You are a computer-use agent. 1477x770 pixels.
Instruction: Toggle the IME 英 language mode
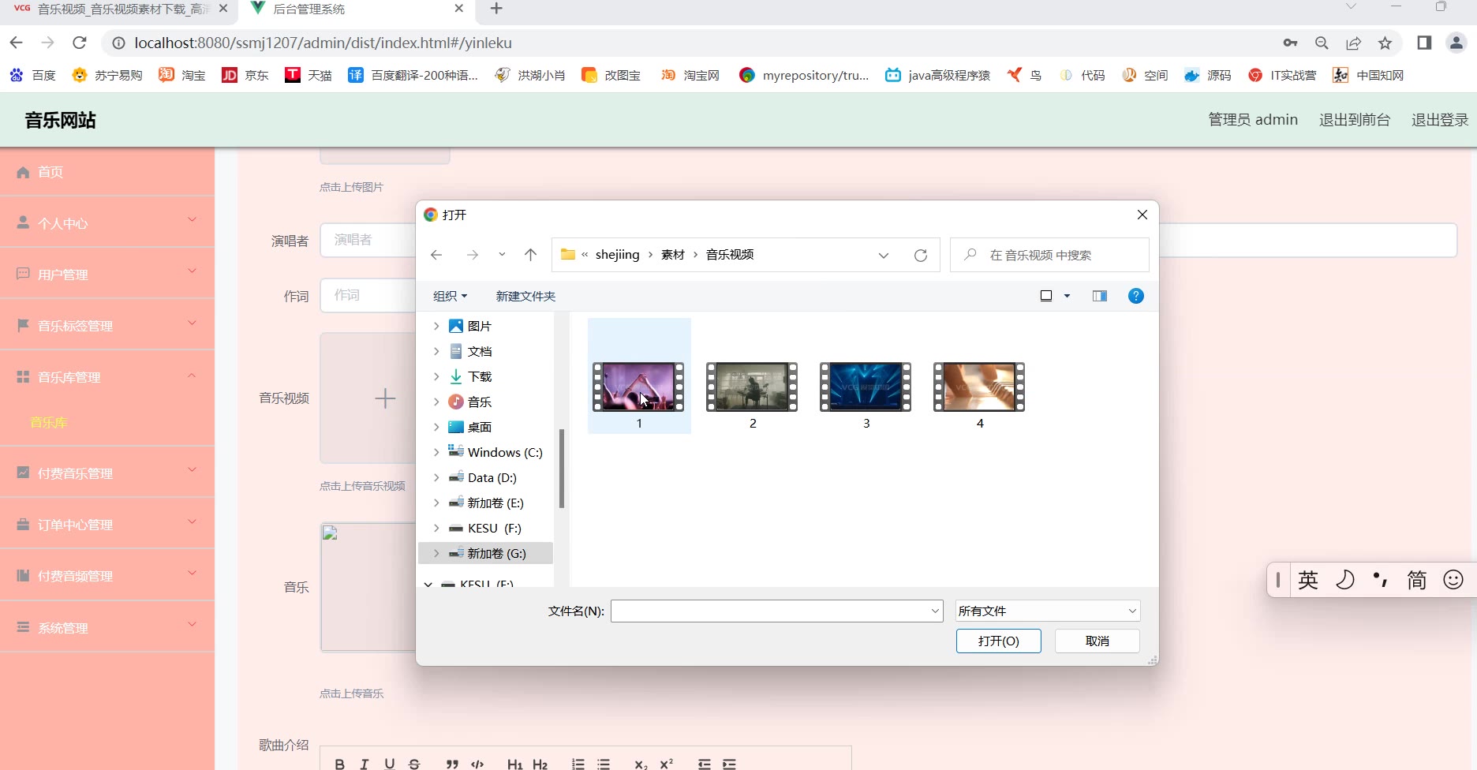tap(1307, 580)
